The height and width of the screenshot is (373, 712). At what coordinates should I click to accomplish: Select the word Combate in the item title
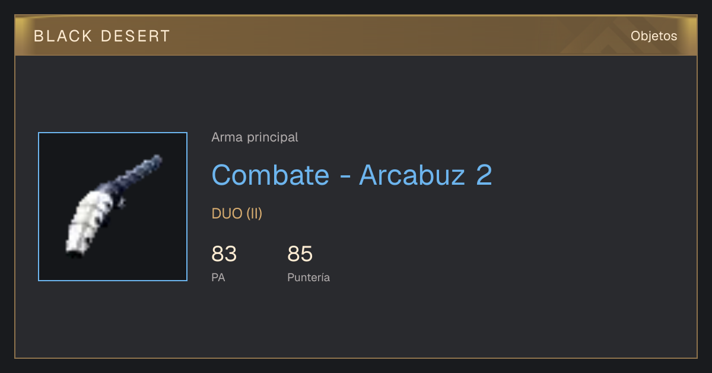click(270, 175)
